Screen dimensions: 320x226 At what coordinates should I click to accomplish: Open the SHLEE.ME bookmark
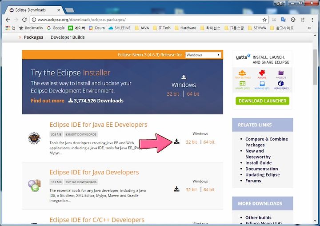pyautogui.click(x=120, y=28)
